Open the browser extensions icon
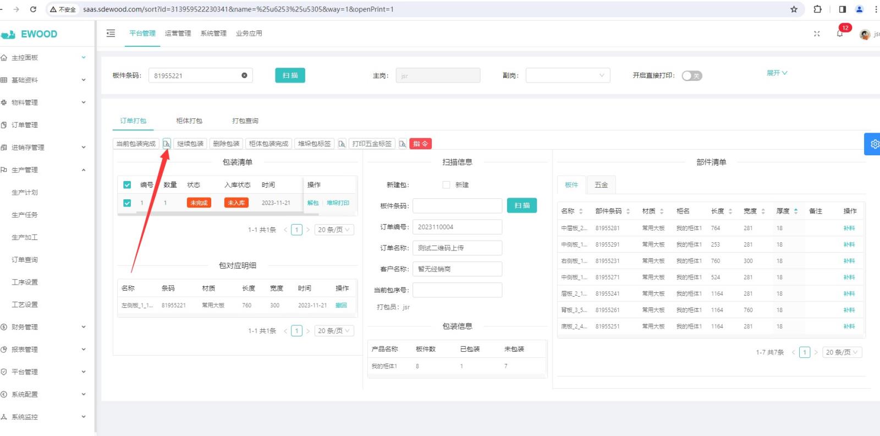 [x=818, y=9]
